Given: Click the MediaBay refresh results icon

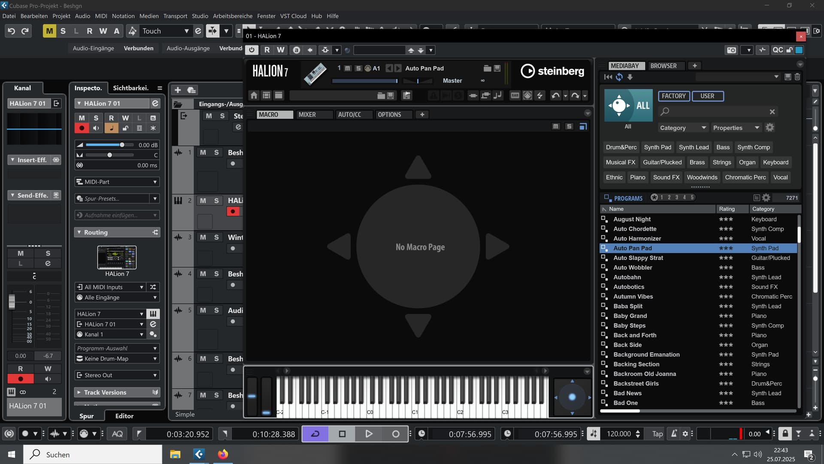Looking at the screenshot, I should point(619,77).
